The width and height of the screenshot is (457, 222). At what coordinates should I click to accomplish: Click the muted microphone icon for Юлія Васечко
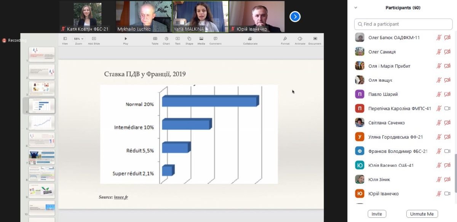(439, 165)
